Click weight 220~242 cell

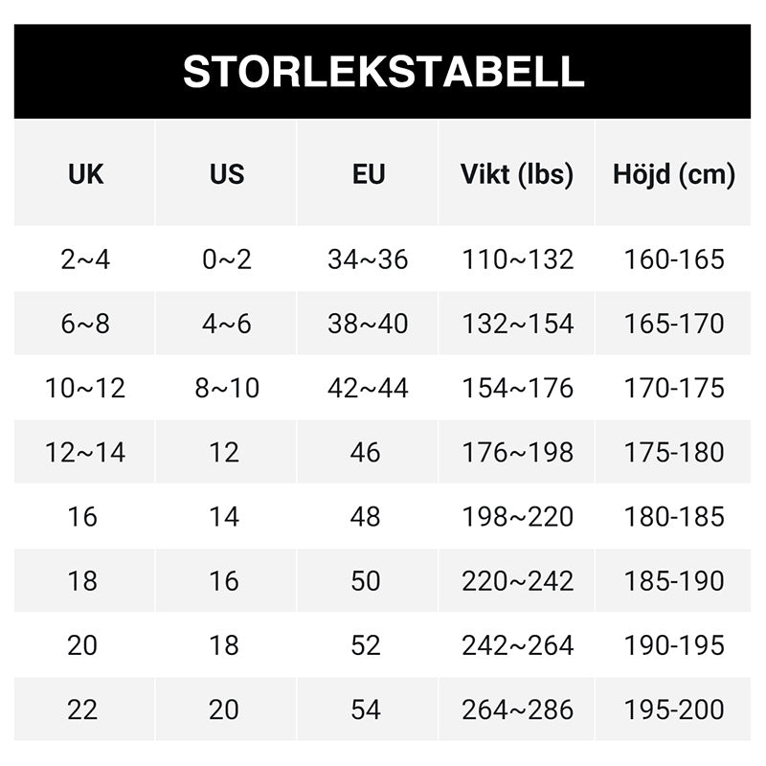[517, 581]
